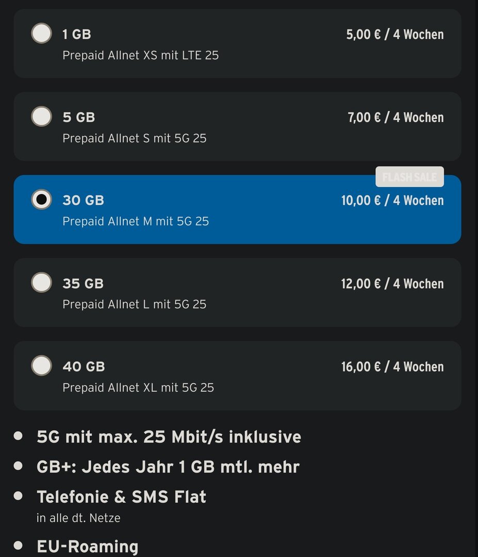Image resolution: width=478 pixels, height=557 pixels.
Task: Click the 16,00 € / 4 Wochen price
Action: pos(392,367)
